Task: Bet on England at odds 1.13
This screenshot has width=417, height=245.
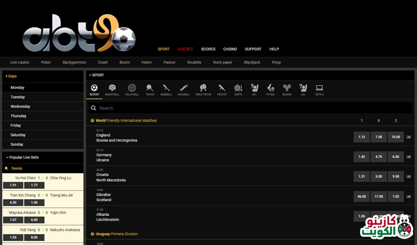Action: pyautogui.click(x=362, y=137)
